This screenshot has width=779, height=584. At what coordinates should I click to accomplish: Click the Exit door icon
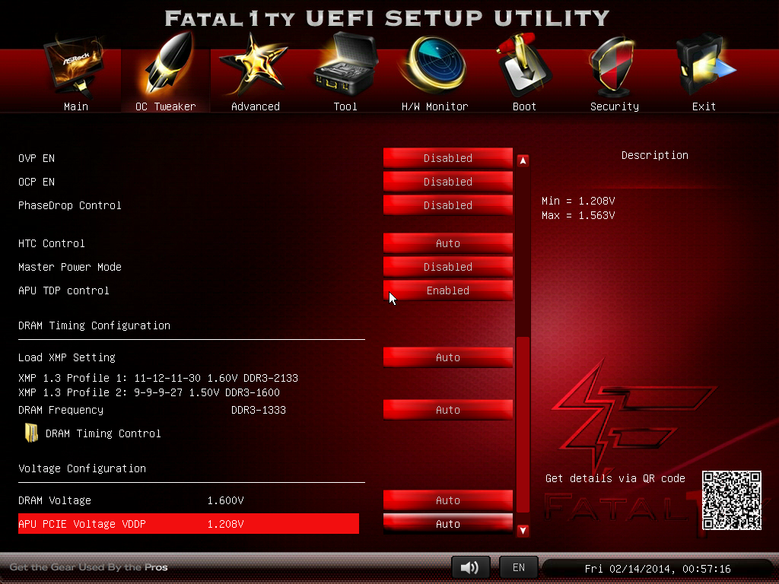coord(704,65)
